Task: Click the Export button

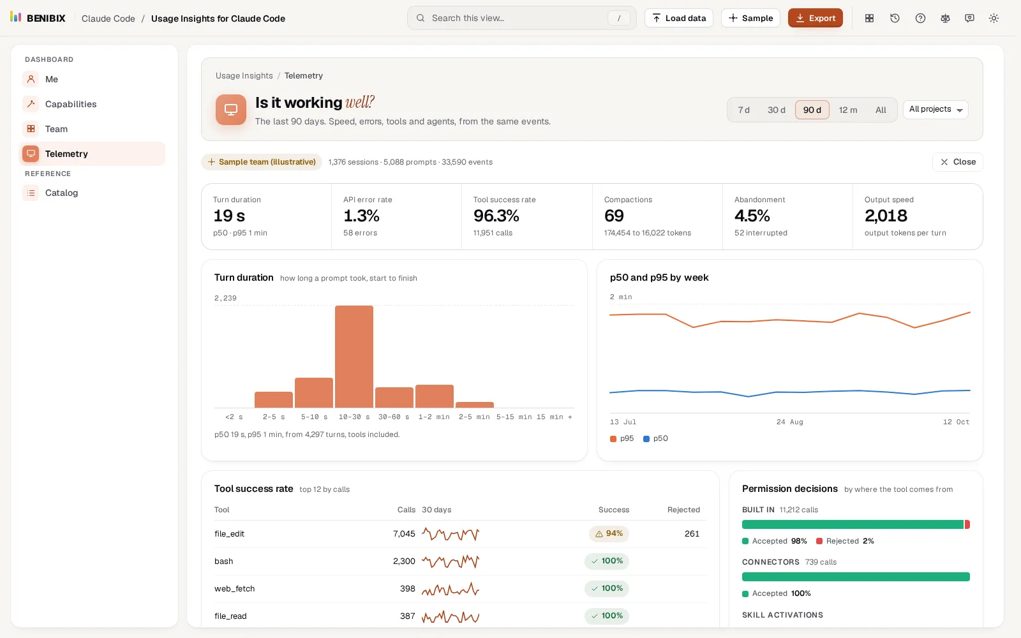Action: pyautogui.click(x=816, y=18)
